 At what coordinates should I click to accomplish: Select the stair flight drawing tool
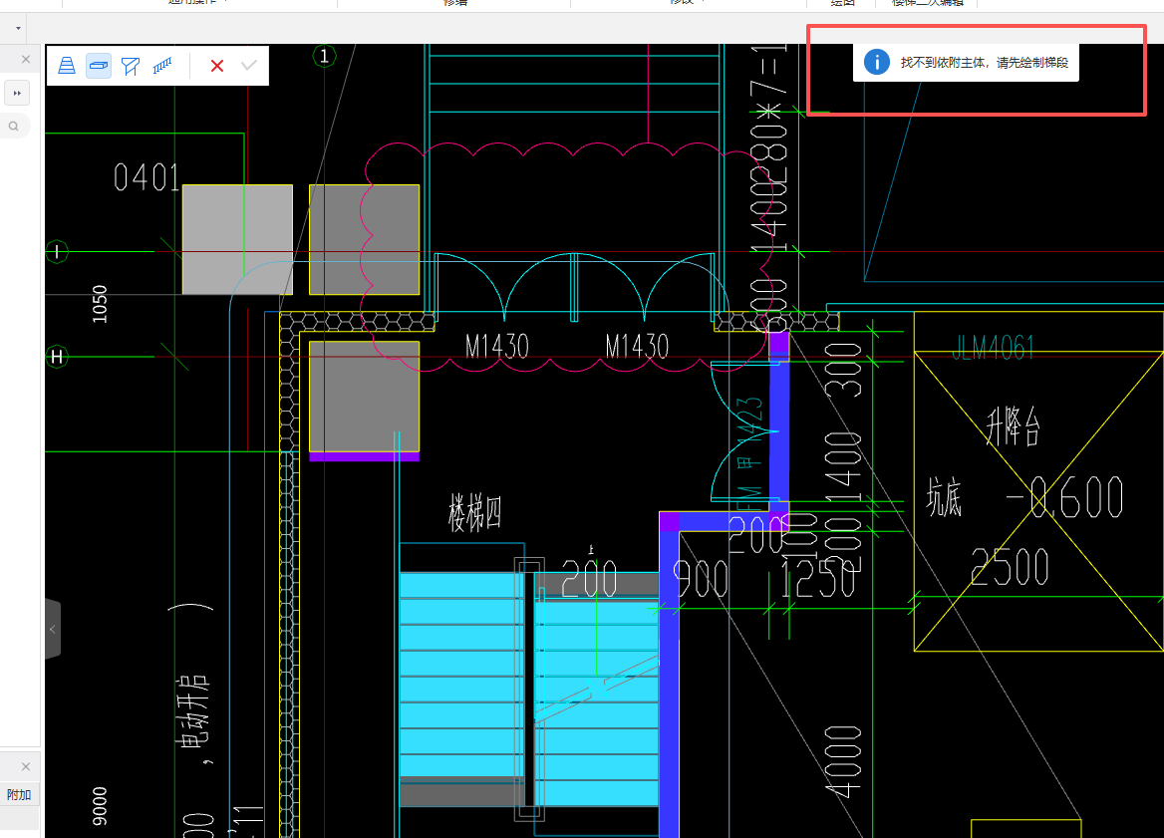point(67,66)
